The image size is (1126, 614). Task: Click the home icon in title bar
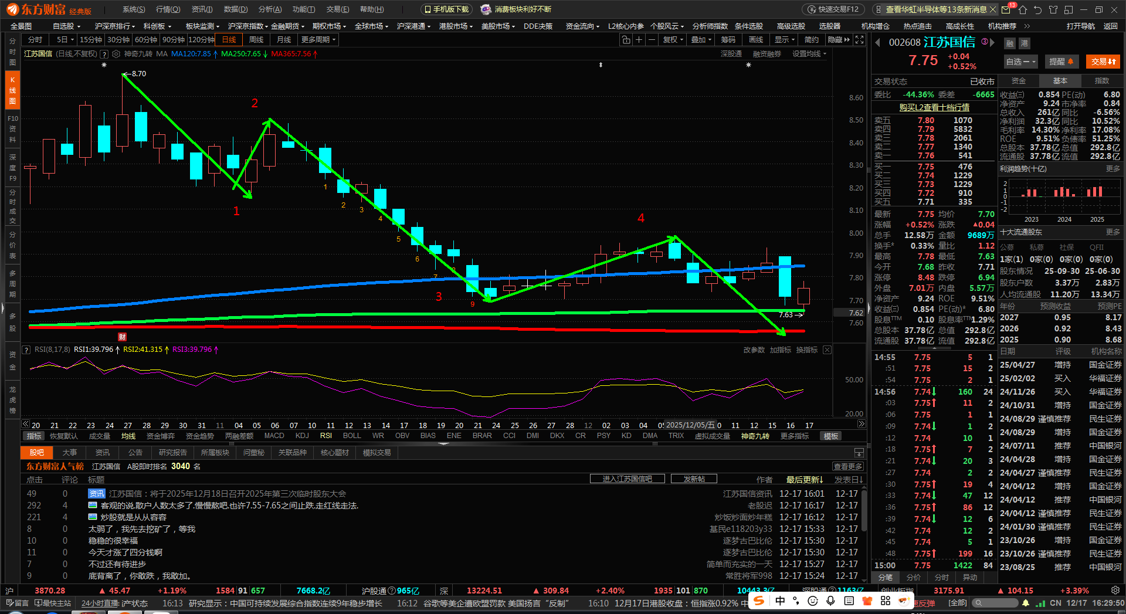tap(1023, 10)
